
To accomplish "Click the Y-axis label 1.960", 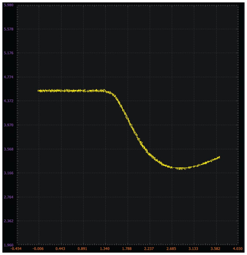I will click(x=9, y=245).
